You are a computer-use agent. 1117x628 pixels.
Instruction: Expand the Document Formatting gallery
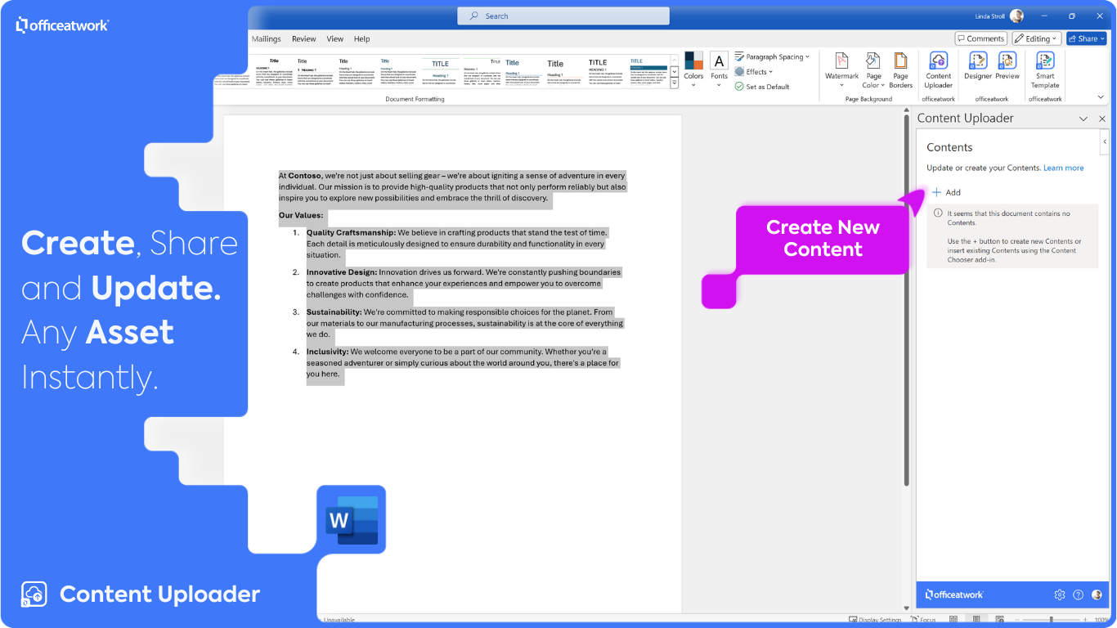pos(674,83)
